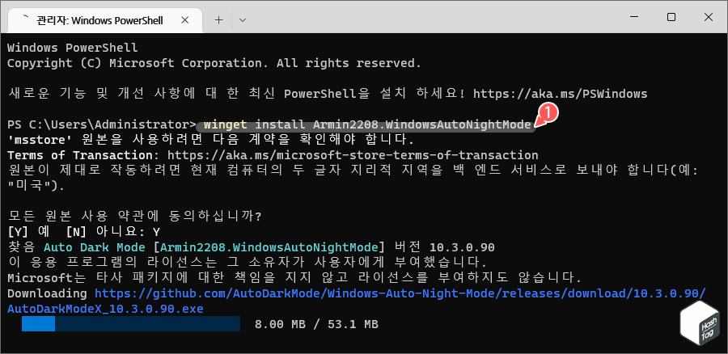This screenshot has height=354, width=728.
Task: Expand the new tab profile dropdown
Action: click(x=242, y=20)
